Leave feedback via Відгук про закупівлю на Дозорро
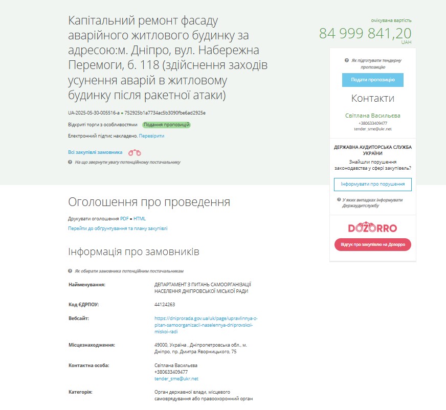 [x=373, y=244]
